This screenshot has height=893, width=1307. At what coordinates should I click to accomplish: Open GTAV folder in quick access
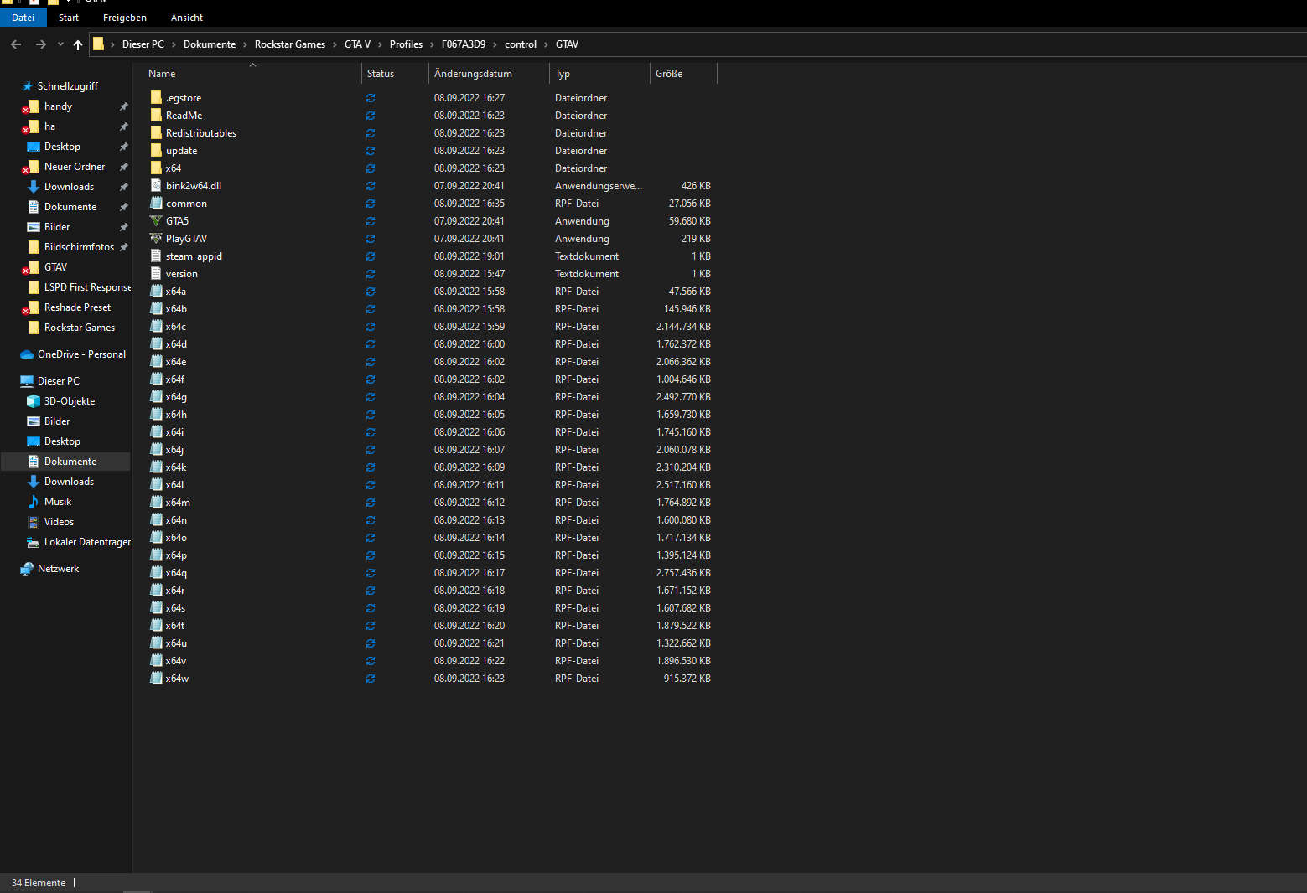tap(55, 267)
